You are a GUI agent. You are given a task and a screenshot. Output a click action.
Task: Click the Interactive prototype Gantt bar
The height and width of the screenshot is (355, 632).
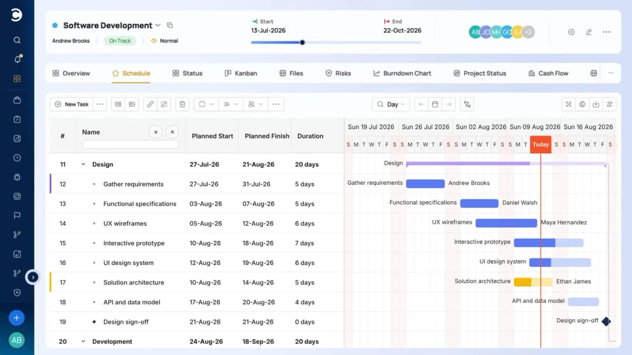coord(548,243)
